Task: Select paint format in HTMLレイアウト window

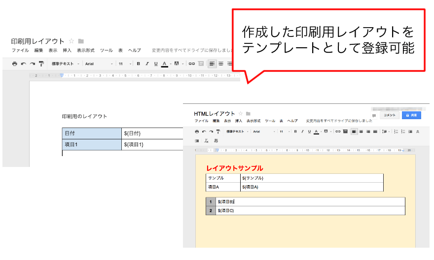Action: coord(218,131)
